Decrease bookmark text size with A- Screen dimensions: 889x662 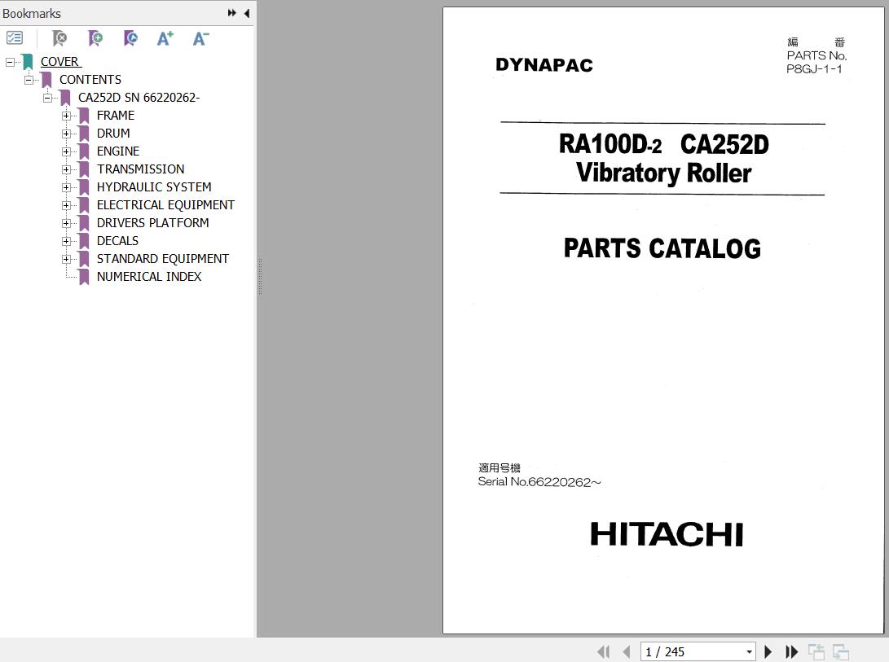(200, 38)
